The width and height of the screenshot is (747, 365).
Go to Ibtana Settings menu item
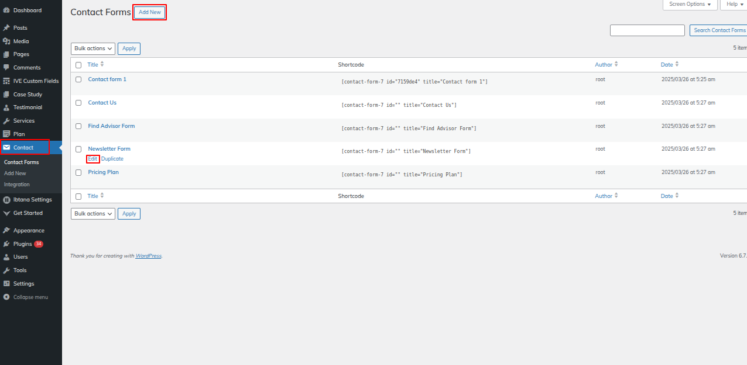[x=32, y=200]
